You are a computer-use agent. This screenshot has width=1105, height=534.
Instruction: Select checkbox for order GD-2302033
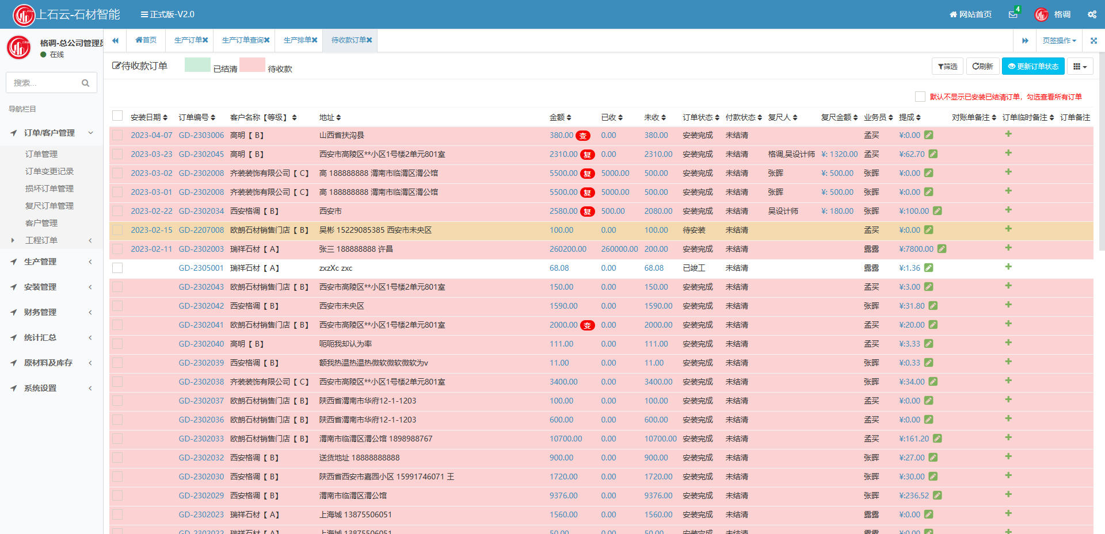coord(117,439)
